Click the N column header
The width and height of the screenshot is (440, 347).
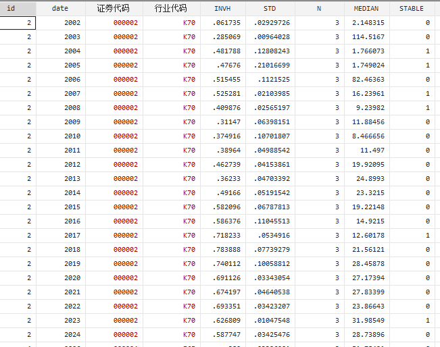[x=318, y=9]
